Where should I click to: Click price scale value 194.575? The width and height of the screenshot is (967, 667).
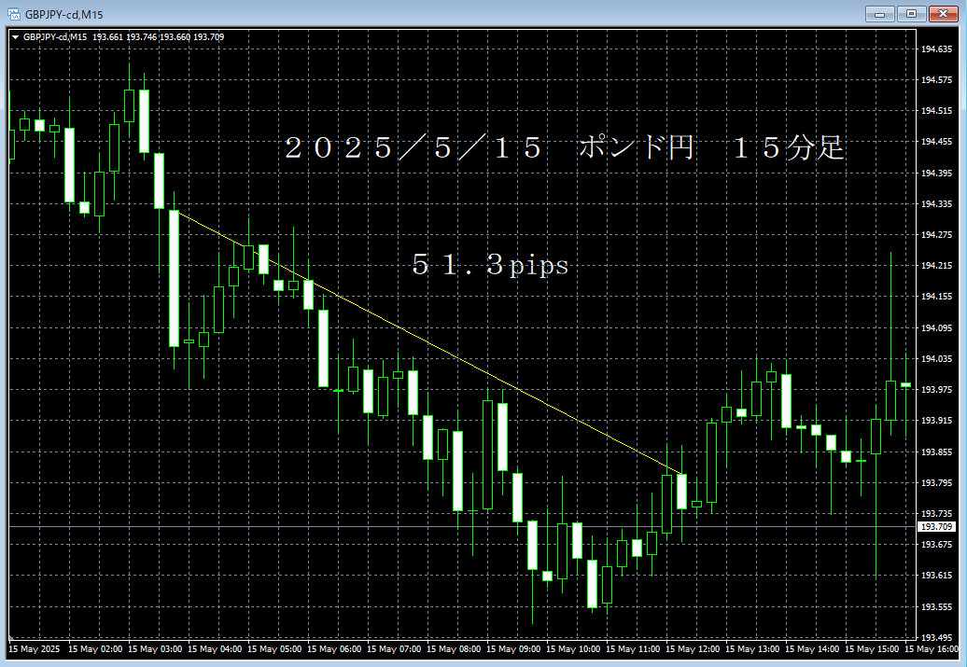[936, 79]
